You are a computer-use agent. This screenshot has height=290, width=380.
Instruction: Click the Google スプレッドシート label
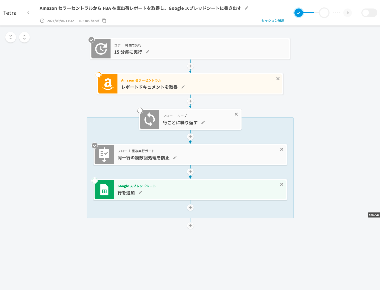click(x=137, y=186)
